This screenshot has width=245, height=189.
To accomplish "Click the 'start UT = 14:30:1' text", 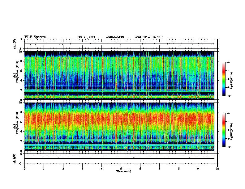I will pos(149,37).
